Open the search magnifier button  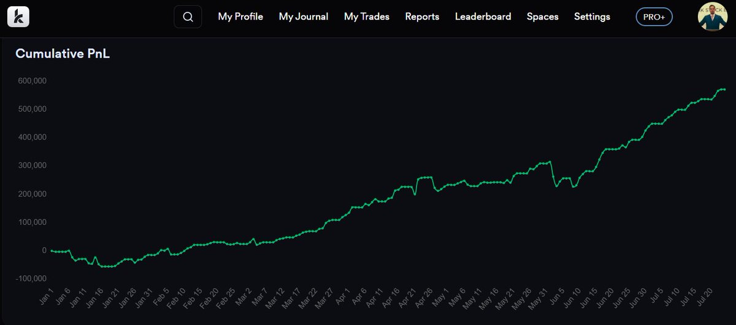188,17
